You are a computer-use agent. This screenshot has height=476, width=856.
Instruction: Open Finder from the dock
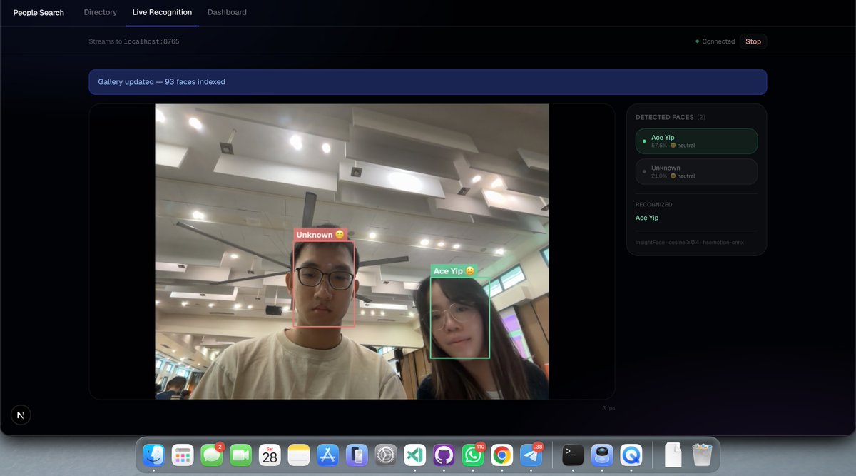pyautogui.click(x=153, y=455)
